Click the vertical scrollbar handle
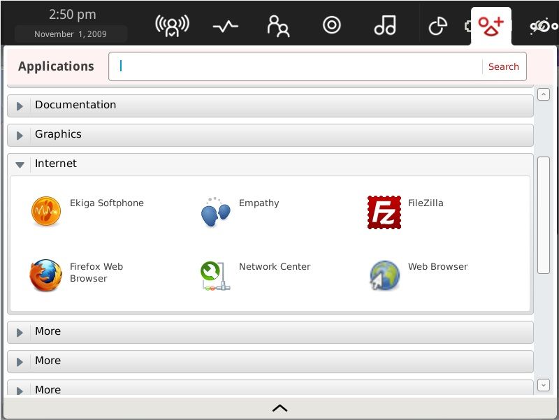The height and width of the screenshot is (420, 559). click(x=544, y=215)
